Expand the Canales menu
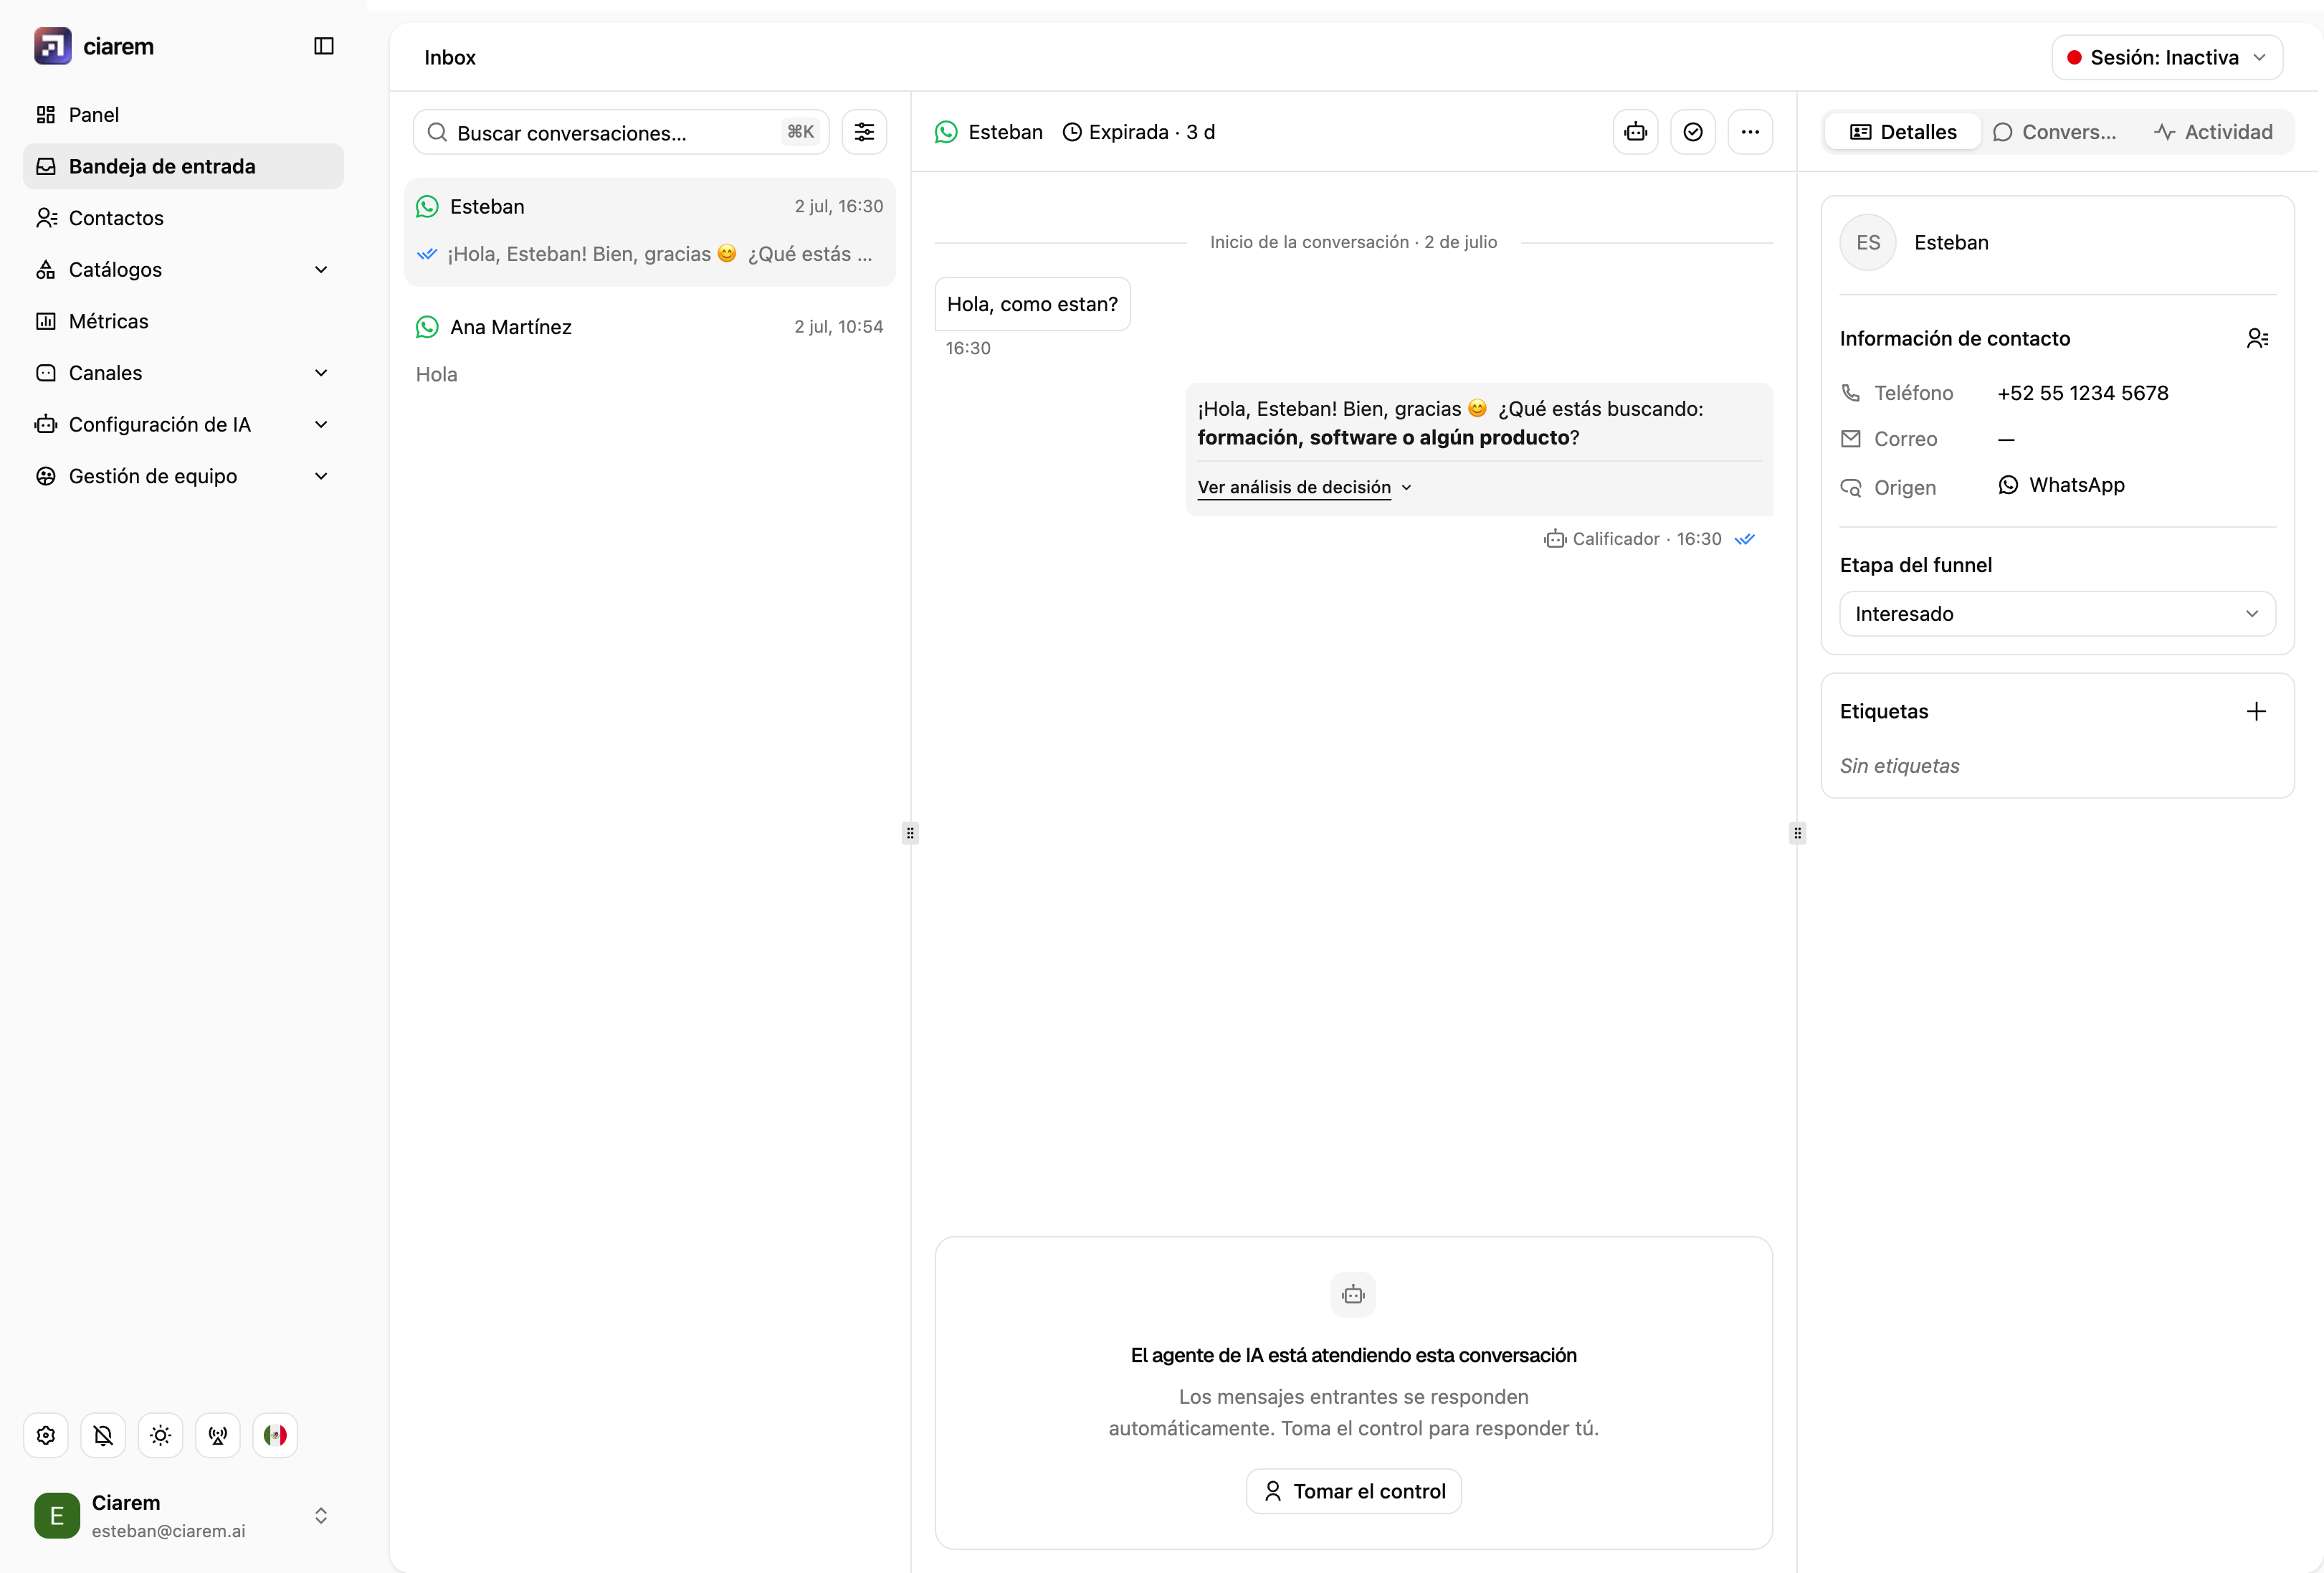Screen dimensions: 2324x1573 click(x=183, y=373)
